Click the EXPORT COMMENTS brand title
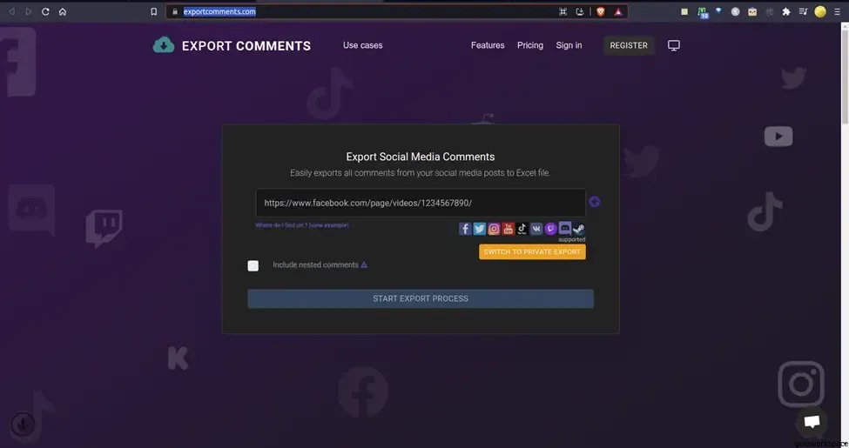This screenshot has height=448, width=849. [246, 46]
